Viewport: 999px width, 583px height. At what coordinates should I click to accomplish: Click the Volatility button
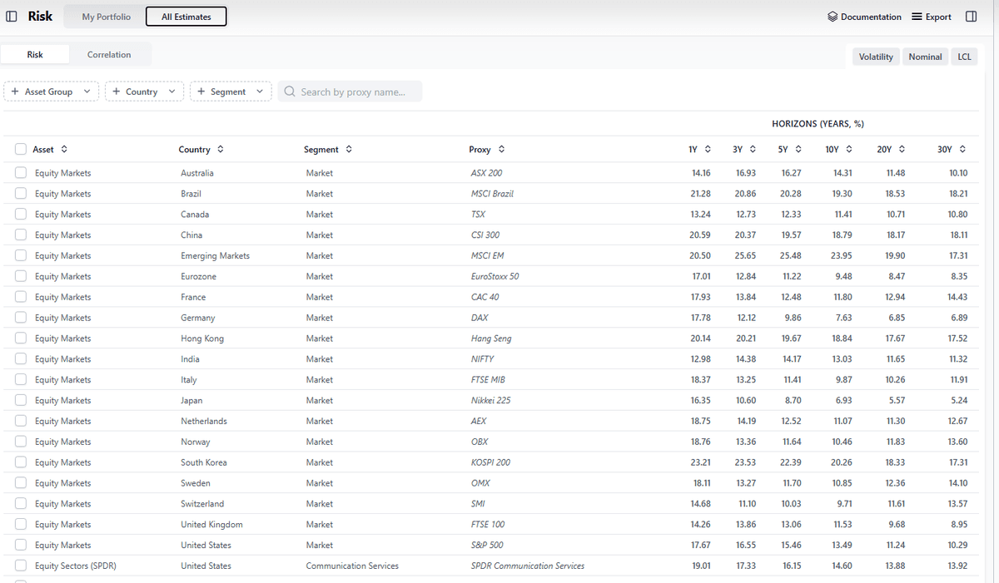click(x=876, y=57)
